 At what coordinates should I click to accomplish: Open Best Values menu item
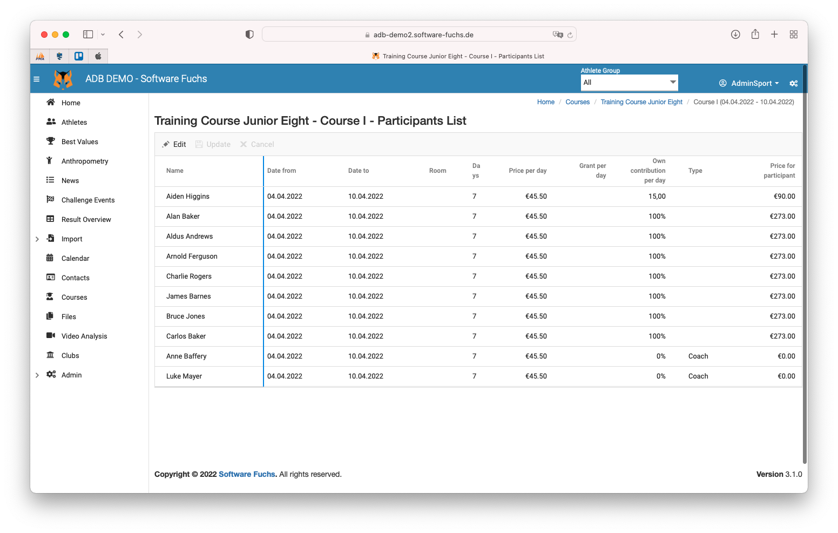[x=80, y=142]
